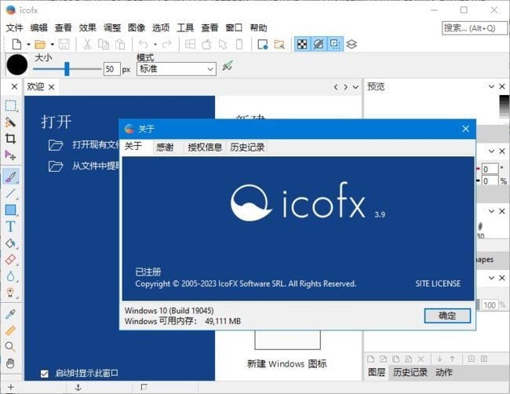510x394 pixels.
Task: Select the Eyedropper color picker tool
Action: point(10,314)
